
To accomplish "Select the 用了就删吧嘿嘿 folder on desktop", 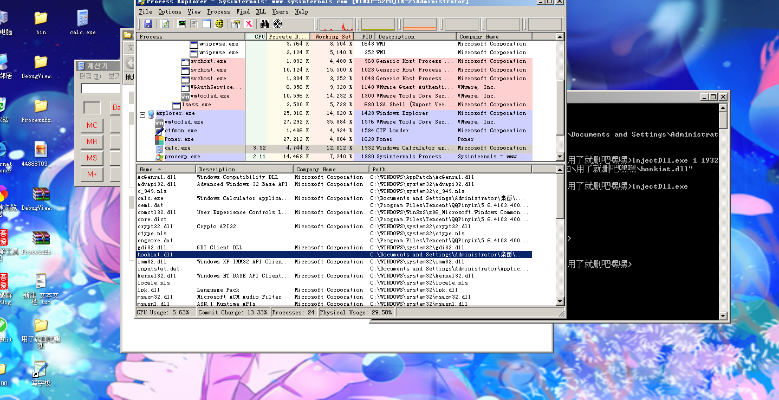I will [x=41, y=333].
